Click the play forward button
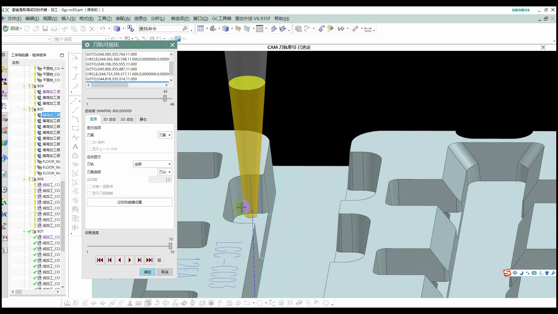This screenshot has width=558, height=314. 130,260
